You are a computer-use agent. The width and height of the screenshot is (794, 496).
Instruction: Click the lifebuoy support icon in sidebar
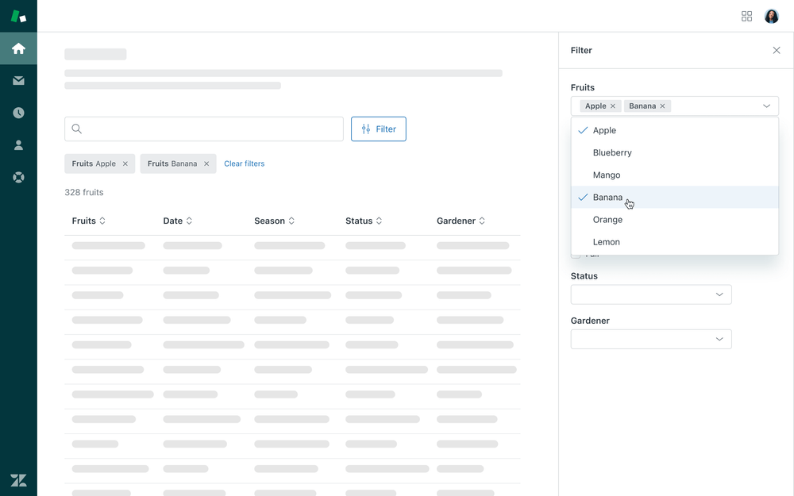18,177
